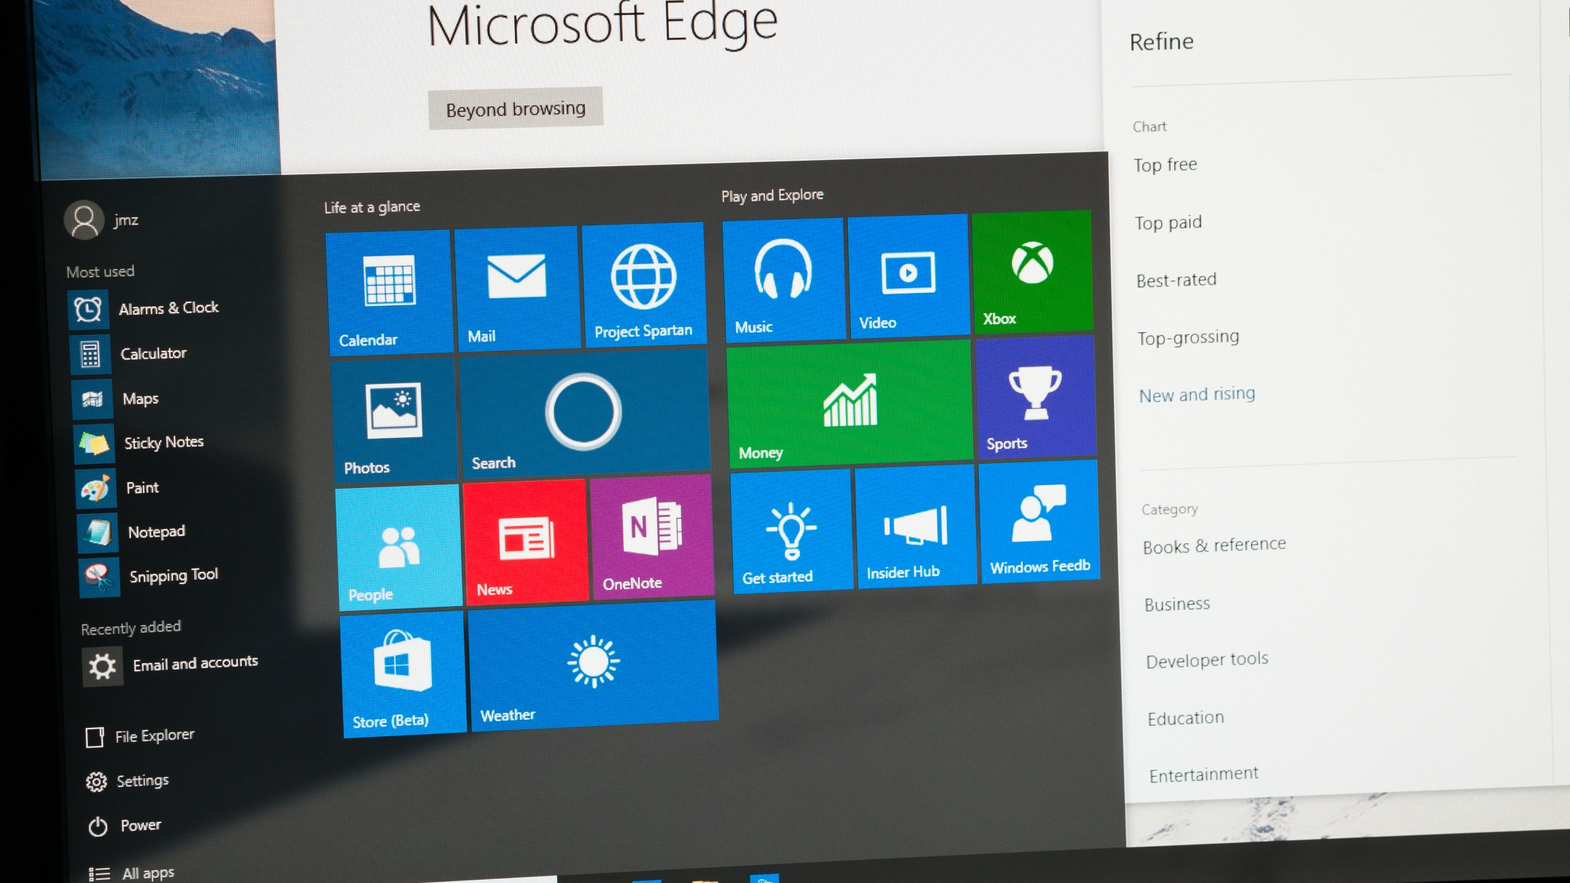
Task: Open the Insider Hub tile
Action: pos(916,525)
